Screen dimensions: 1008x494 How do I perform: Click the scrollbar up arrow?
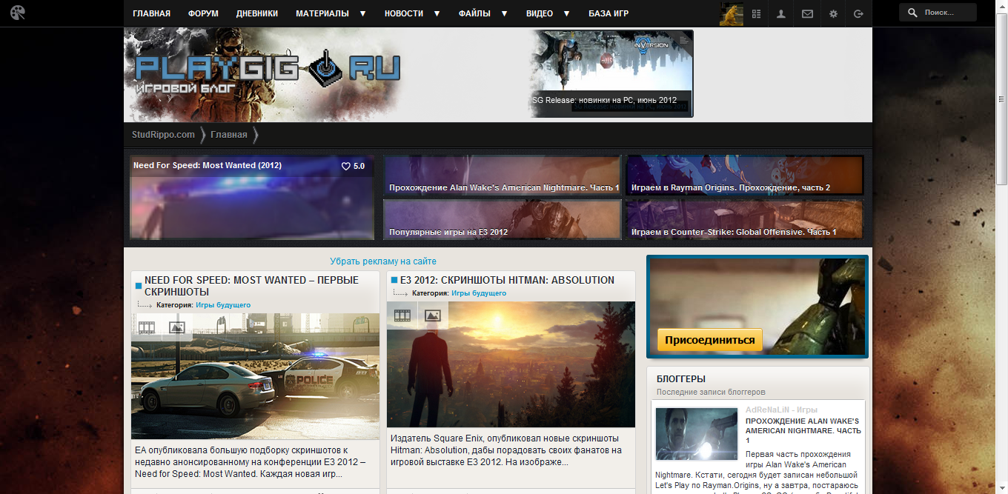[1001, 4]
